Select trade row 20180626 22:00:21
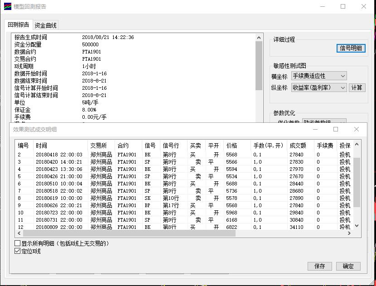 pos(184,205)
